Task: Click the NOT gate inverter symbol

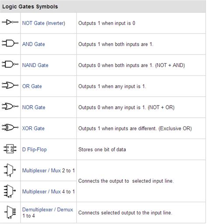Action: 10,22
